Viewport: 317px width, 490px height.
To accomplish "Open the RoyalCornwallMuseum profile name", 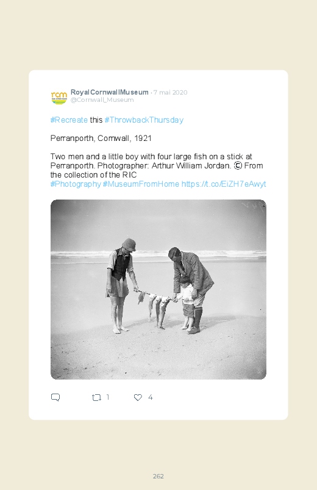I will pyautogui.click(x=109, y=92).
